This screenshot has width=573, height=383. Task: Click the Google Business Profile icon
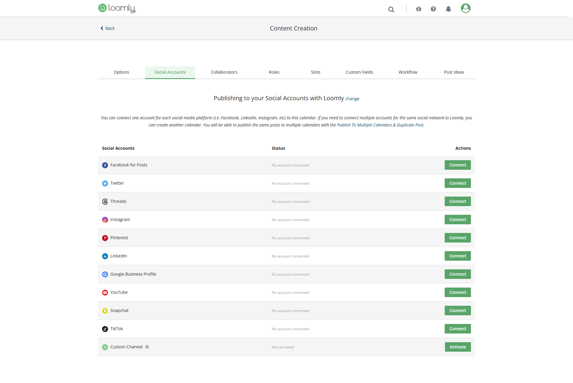pyautogui.click(x=105, y=274)
